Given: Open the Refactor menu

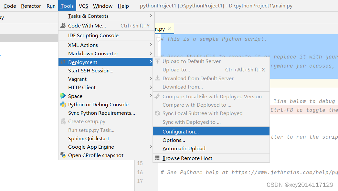Looking at the screenshot, I should (x=31, y=6).
